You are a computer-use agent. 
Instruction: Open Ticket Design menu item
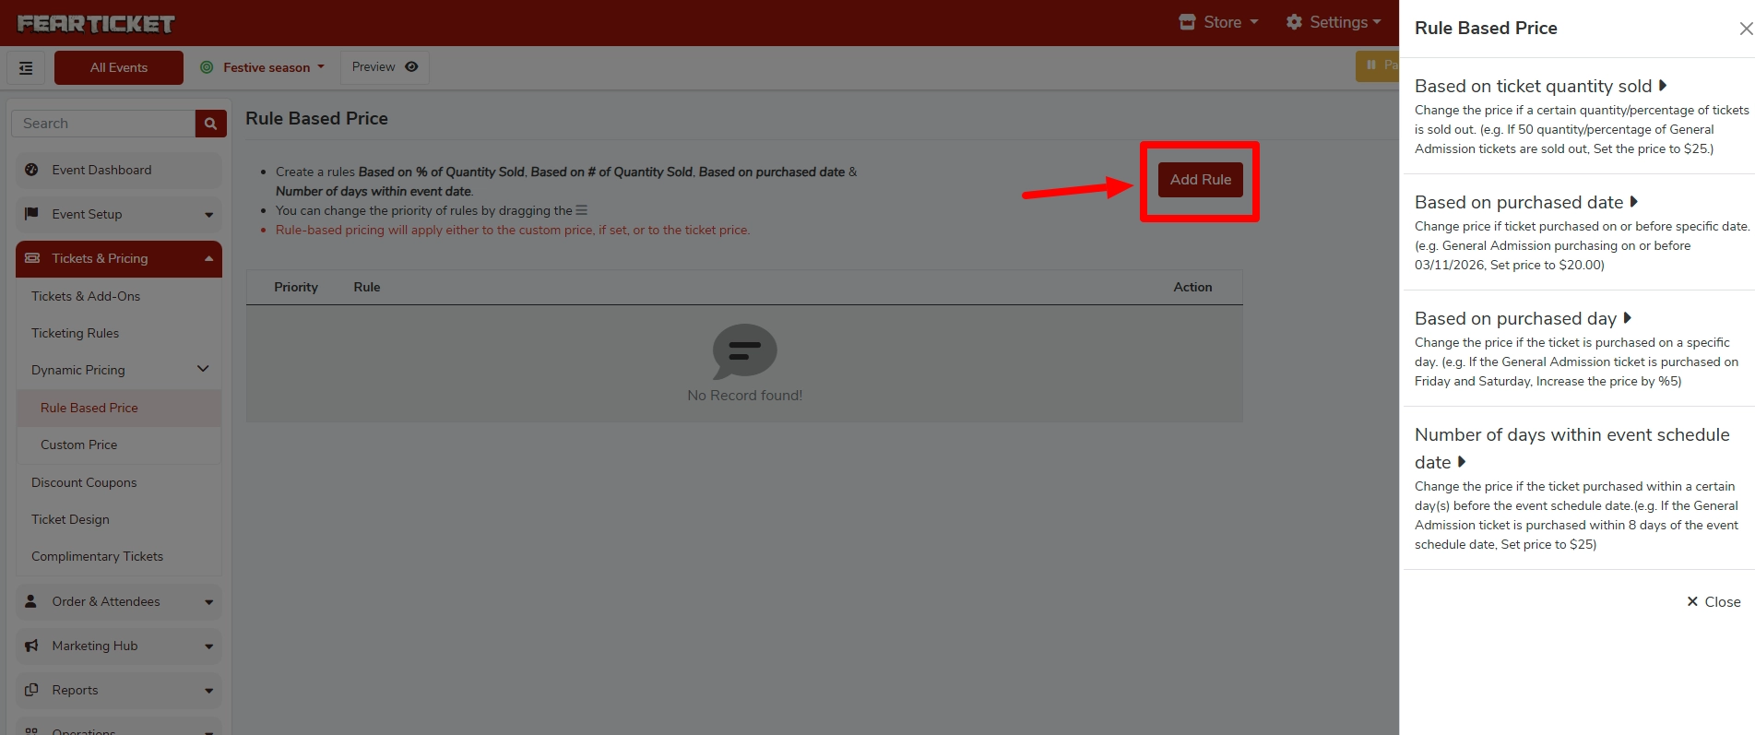pos(119,519)
